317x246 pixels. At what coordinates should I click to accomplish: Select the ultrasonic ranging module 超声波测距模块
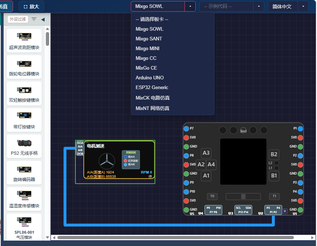[x=24, y=41]
